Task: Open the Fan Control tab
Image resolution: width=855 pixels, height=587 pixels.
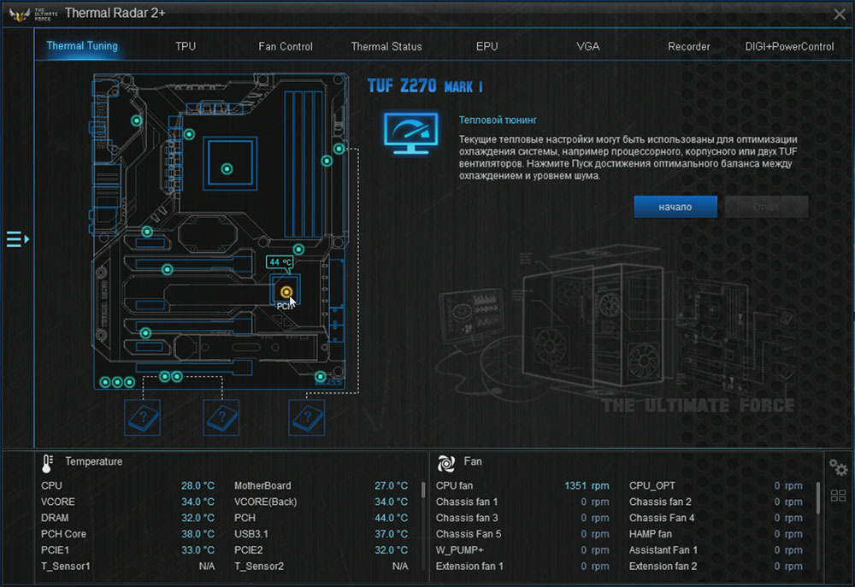Action: click(286, 46)
